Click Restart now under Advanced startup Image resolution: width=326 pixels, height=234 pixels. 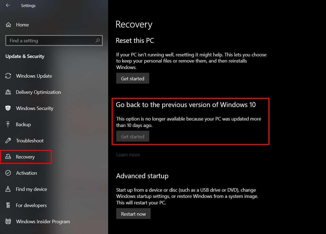tap(133, 214)
